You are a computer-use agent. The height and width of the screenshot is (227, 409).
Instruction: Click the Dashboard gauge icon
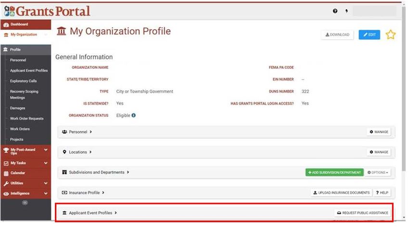click(x=6, y=24)
